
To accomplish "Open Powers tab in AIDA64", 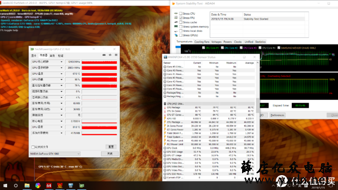I will [228, 42].
